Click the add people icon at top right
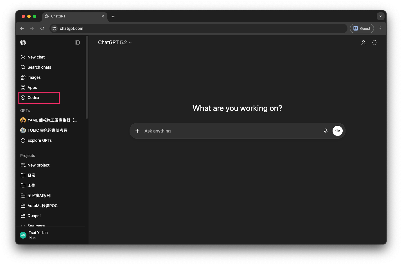This screenshot has height=265, width=402. pos(363,42)
